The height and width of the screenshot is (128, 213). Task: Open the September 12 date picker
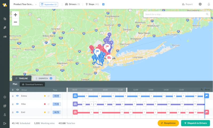(49, 4)
